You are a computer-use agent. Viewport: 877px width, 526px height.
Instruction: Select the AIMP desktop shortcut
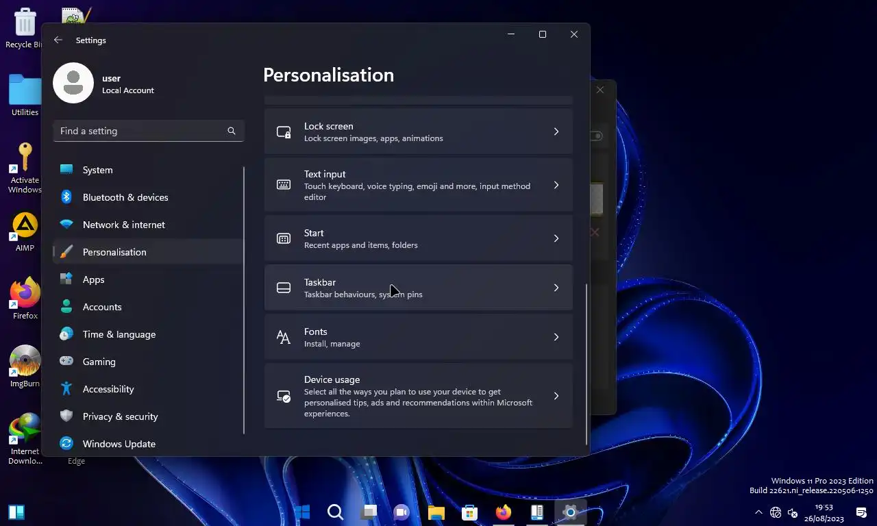[25, 233]
